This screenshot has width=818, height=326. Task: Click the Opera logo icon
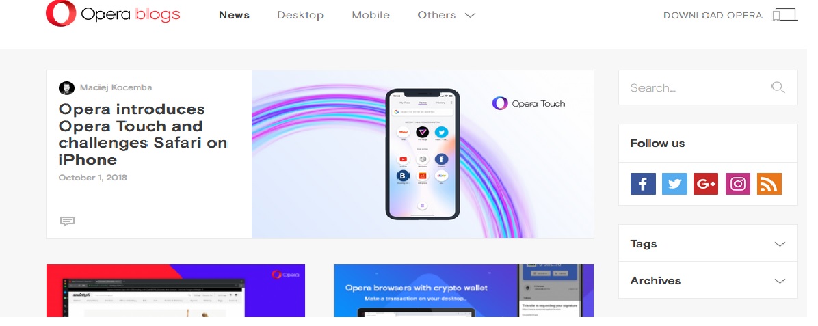click(x=60, y=14)
